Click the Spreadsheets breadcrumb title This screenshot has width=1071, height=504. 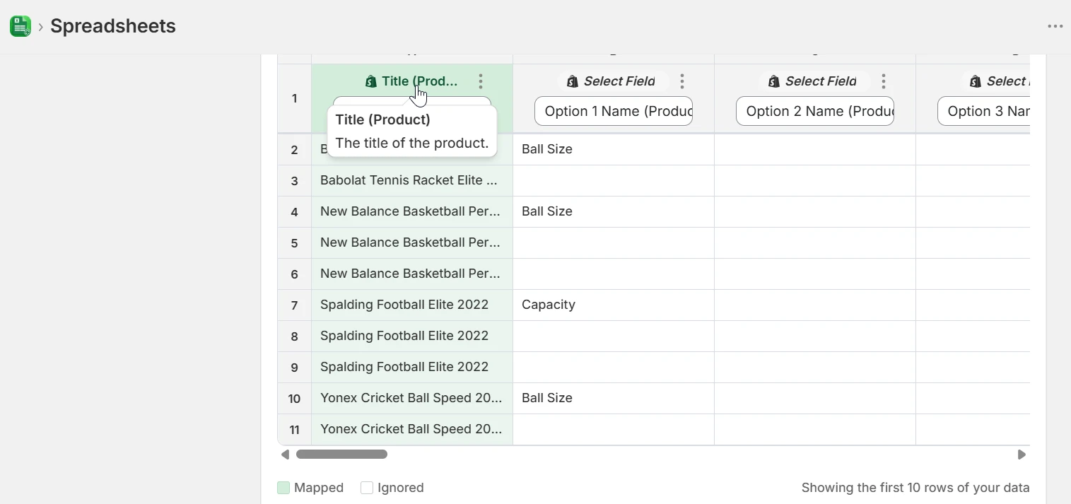coord(113,26)
